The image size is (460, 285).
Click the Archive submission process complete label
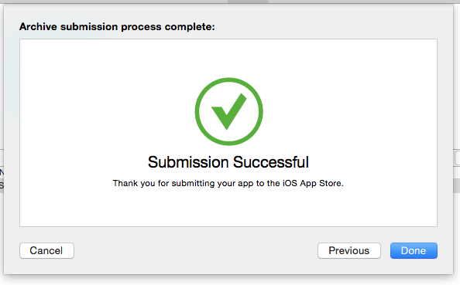coord(117,26)
